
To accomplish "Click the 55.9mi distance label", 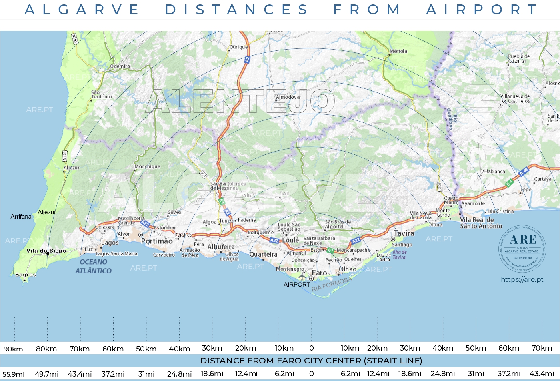I will point(13,374).
